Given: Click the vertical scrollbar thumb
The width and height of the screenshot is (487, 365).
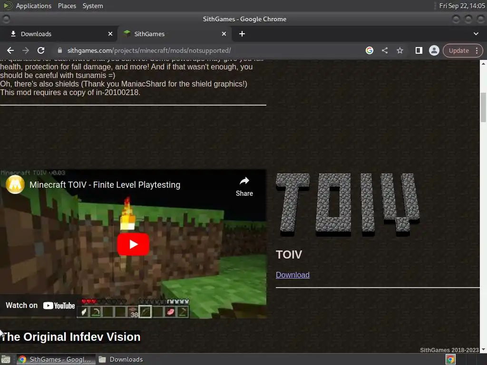Looking at the screenshot, I should click(x=483, y=107).
